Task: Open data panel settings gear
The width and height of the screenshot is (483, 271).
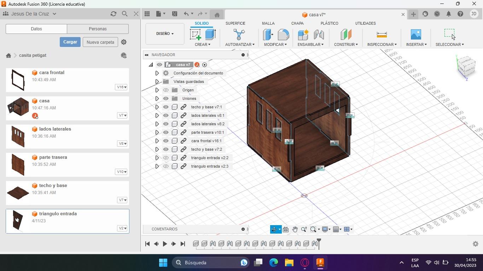Action: tap(124, 42)
